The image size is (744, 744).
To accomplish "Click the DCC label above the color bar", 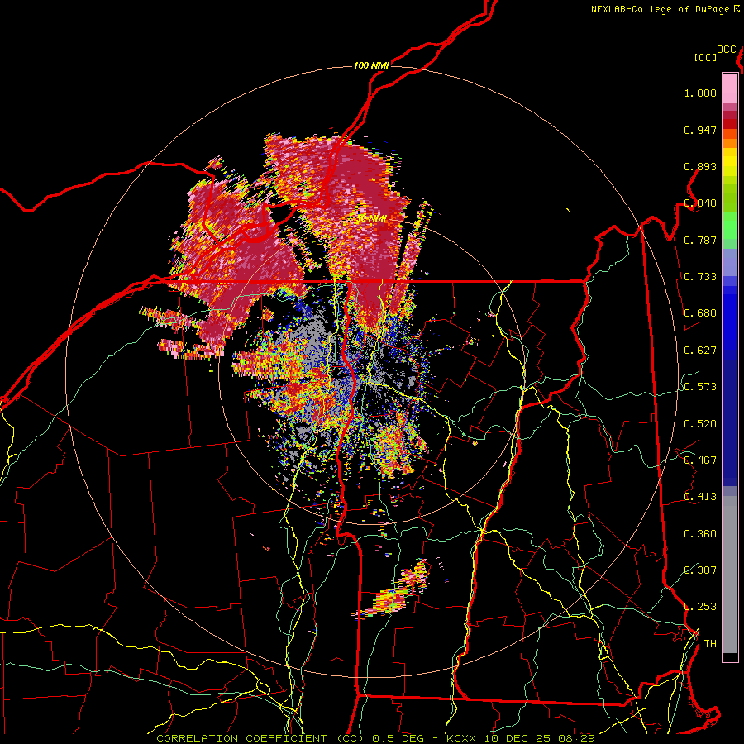I will coord(726,50).
